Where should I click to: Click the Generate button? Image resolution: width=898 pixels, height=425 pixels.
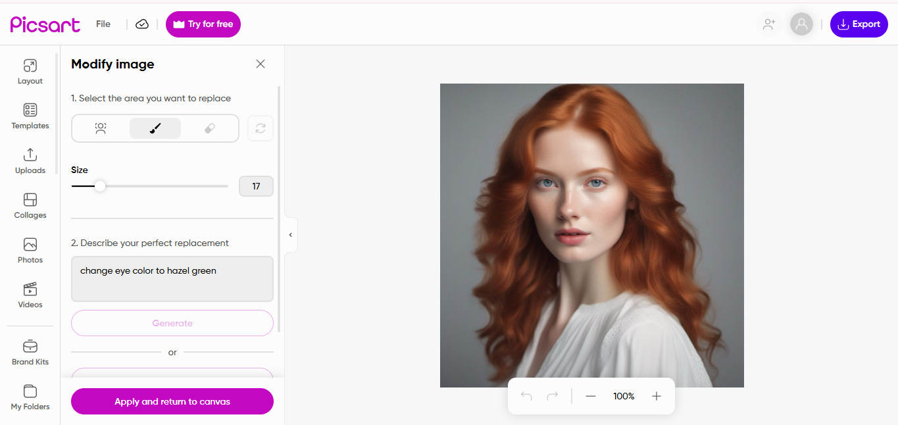click(172, 323)
